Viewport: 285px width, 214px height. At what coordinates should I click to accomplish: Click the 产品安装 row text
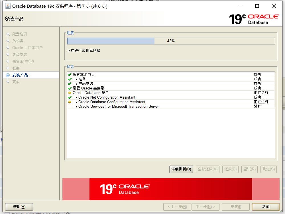(x=85, y=83)
